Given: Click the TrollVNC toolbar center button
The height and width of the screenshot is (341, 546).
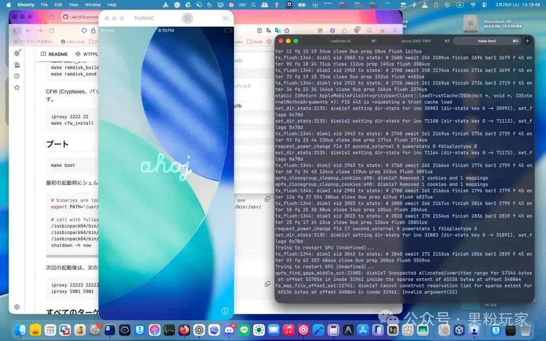Looking at the screenshot, I should 188,18.
